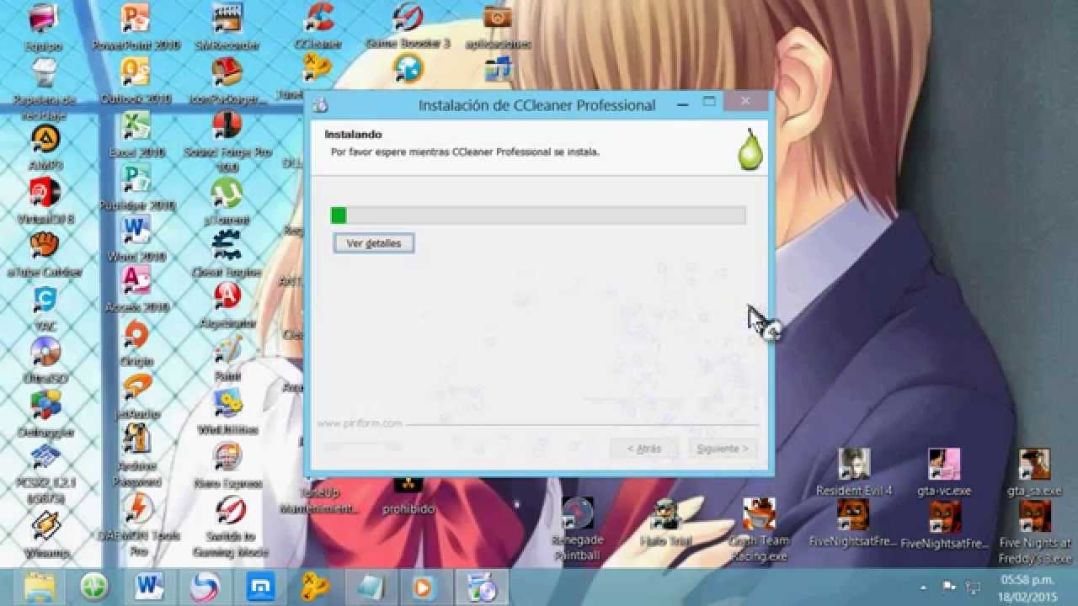This screenshot has height=606, width=1078.
Task: Click the grayed Atrás button
Action: pos(644,449)
